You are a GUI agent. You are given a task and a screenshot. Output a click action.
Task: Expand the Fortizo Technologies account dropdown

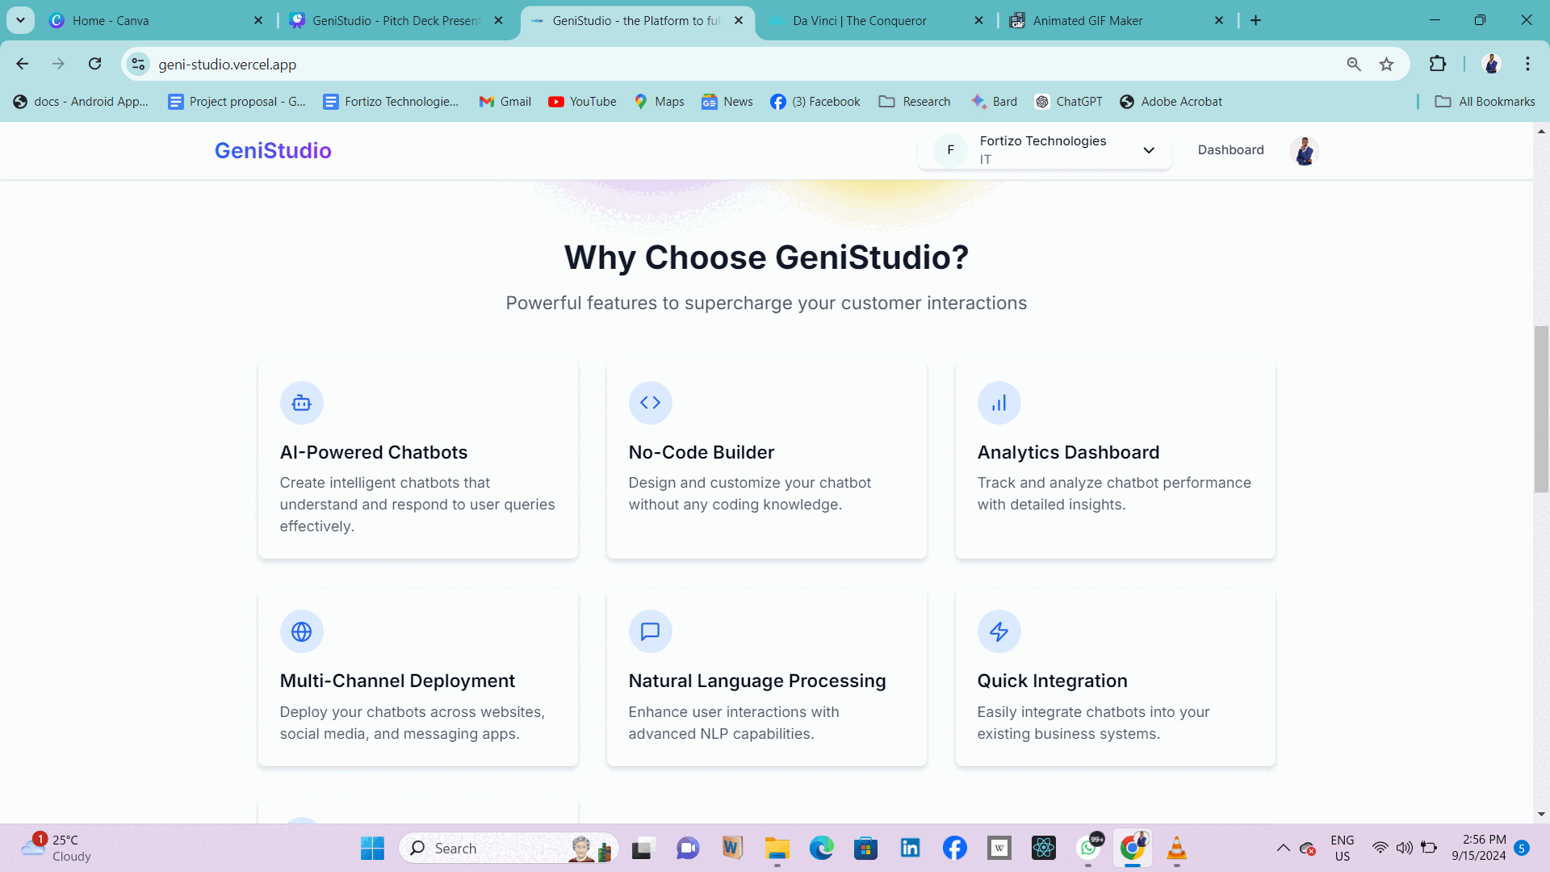pyautogui.click(x=1148, y=150)
